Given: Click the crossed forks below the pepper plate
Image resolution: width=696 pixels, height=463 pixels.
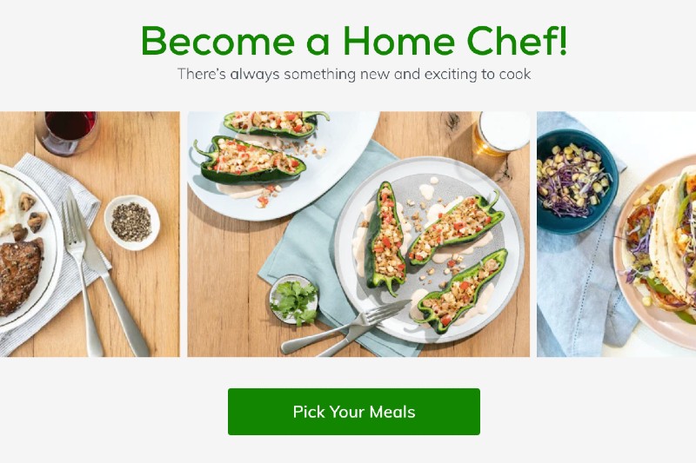Looking at the screenshot, I should tap(346, 327).
